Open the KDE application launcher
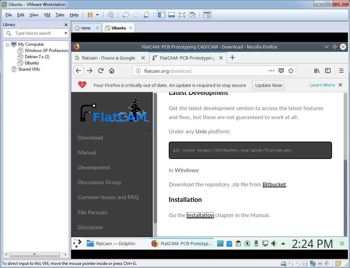 click(x=77, y=243)
